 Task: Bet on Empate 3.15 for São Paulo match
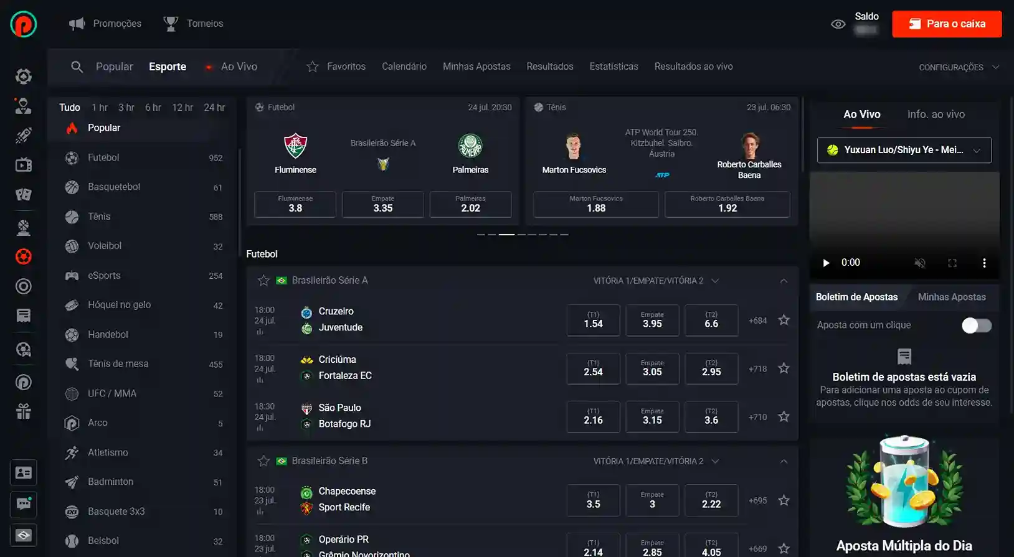tap(652, 416)
